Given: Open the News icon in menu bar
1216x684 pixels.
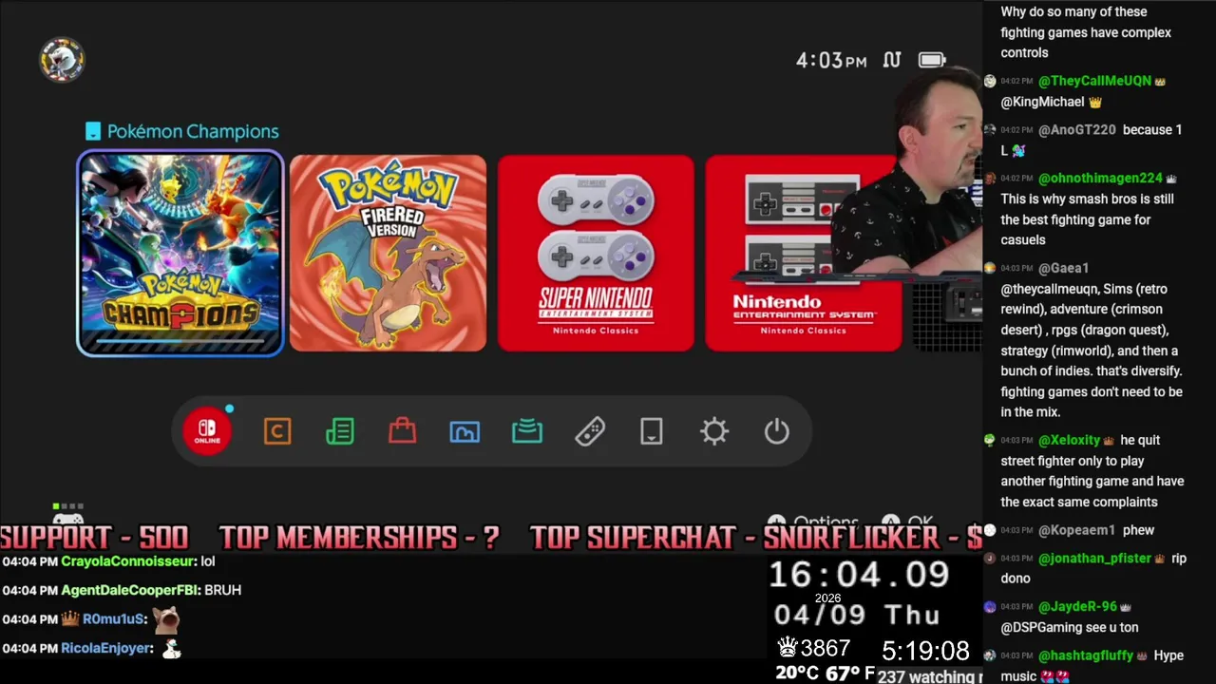Looking at the screenshot, I should click(x=340, y=432).
